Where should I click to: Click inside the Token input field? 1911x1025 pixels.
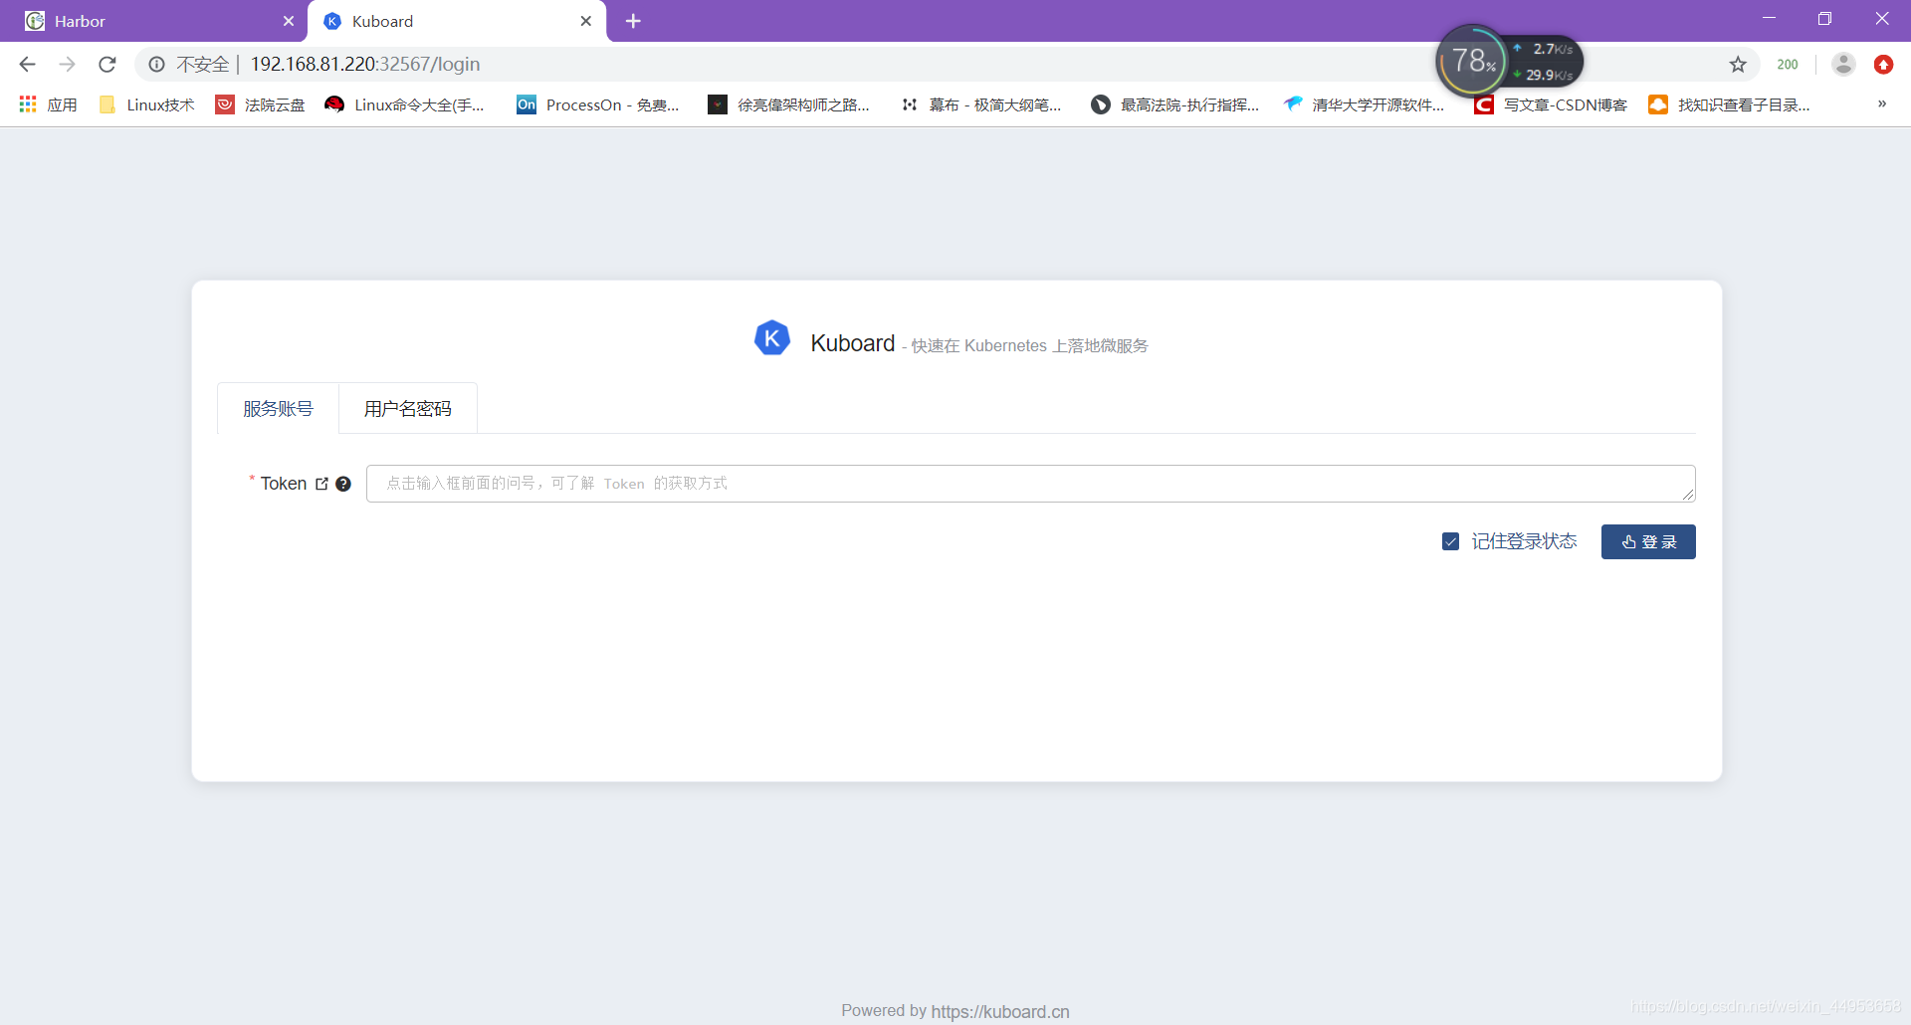[1030, 484]
